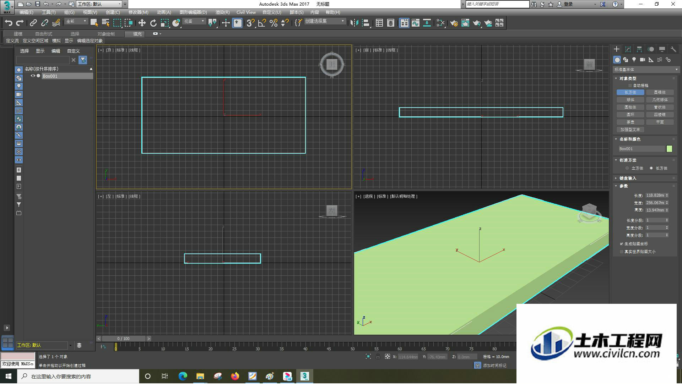Open the Motion panel tab icon

651,49
